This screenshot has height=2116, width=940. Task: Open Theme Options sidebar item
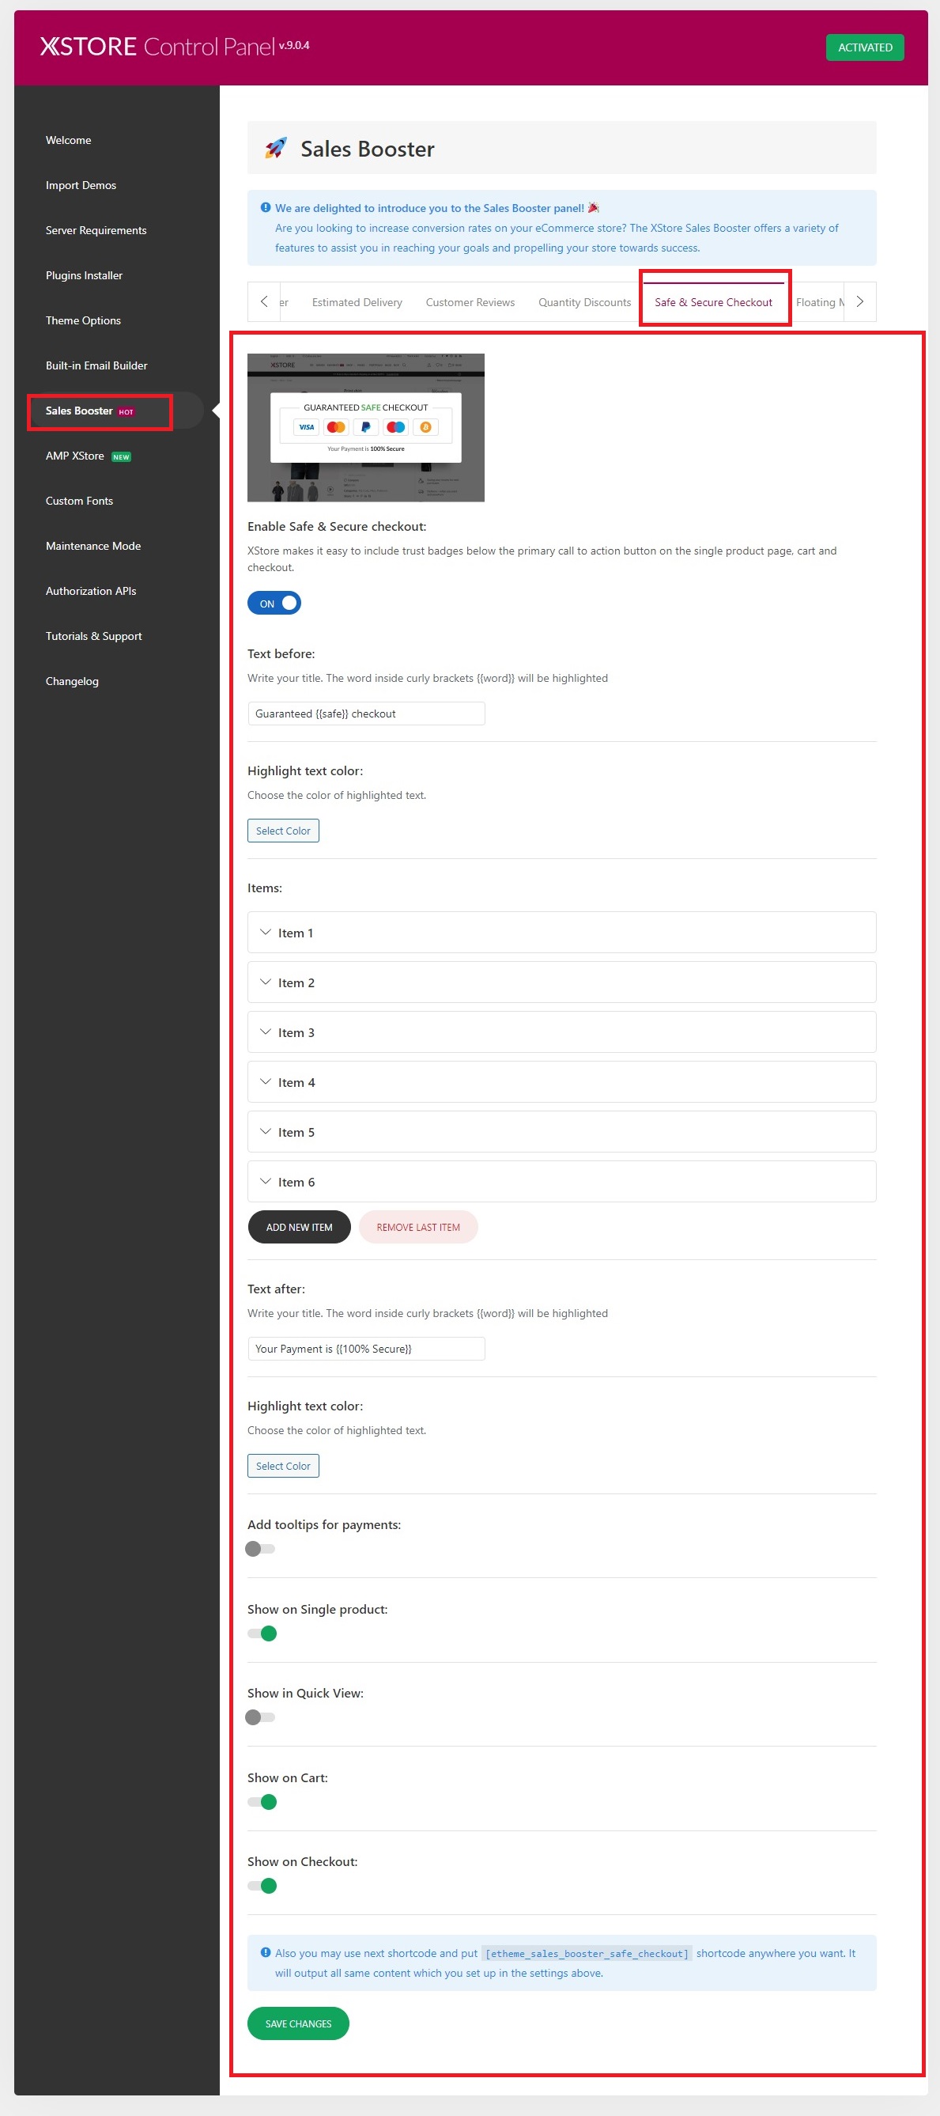[83, 321]
